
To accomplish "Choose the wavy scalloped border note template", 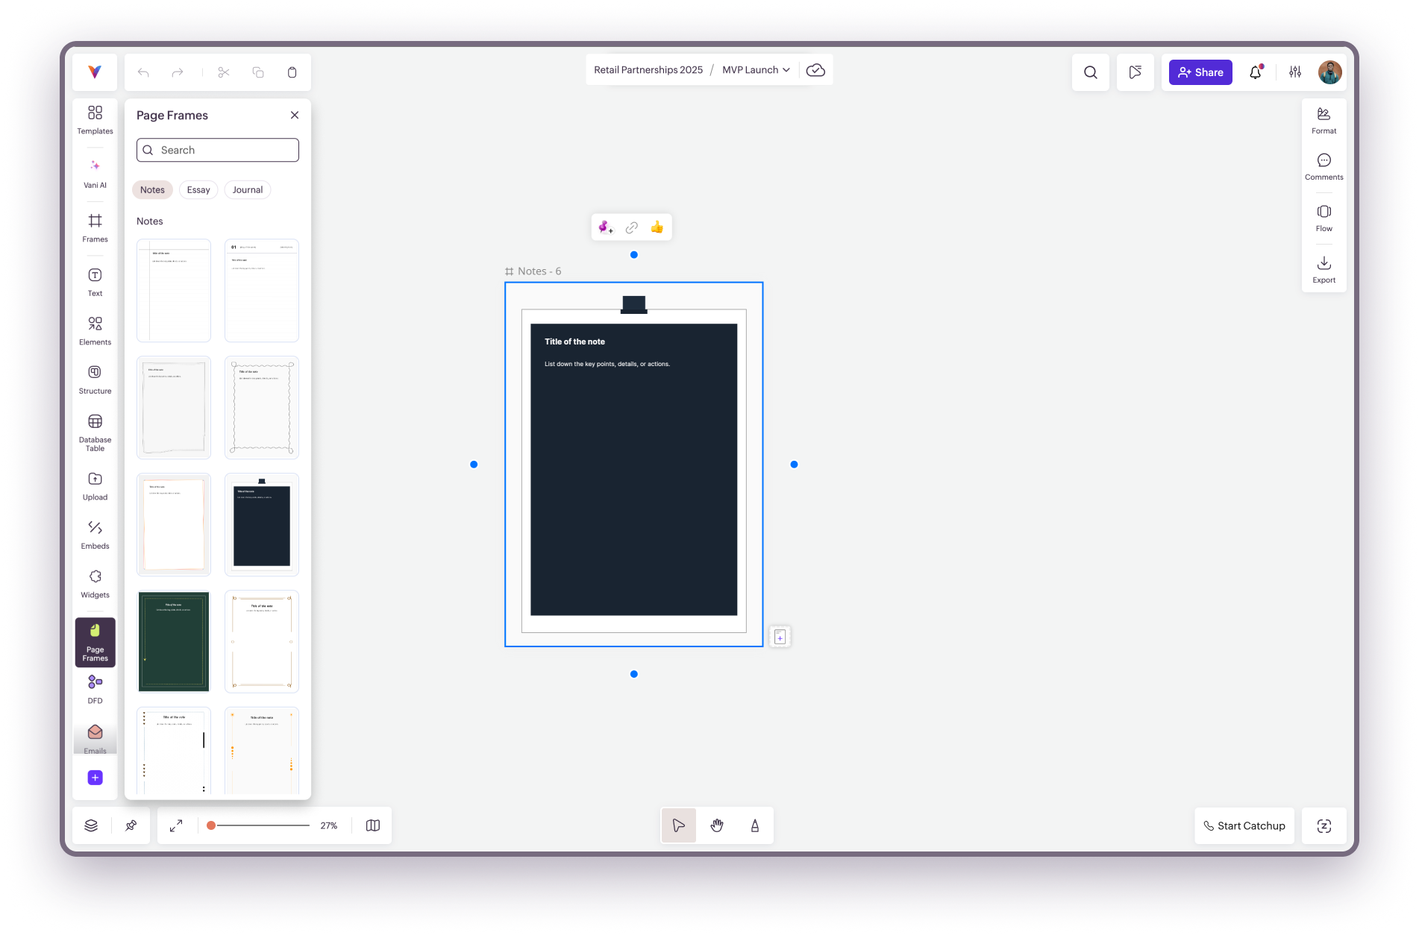I will (x=262, y=408).
